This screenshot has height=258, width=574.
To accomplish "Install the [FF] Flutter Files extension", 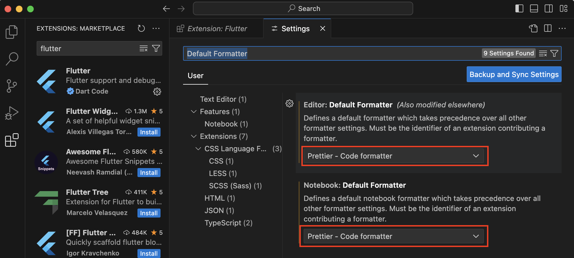I will (x=149, y=254).
